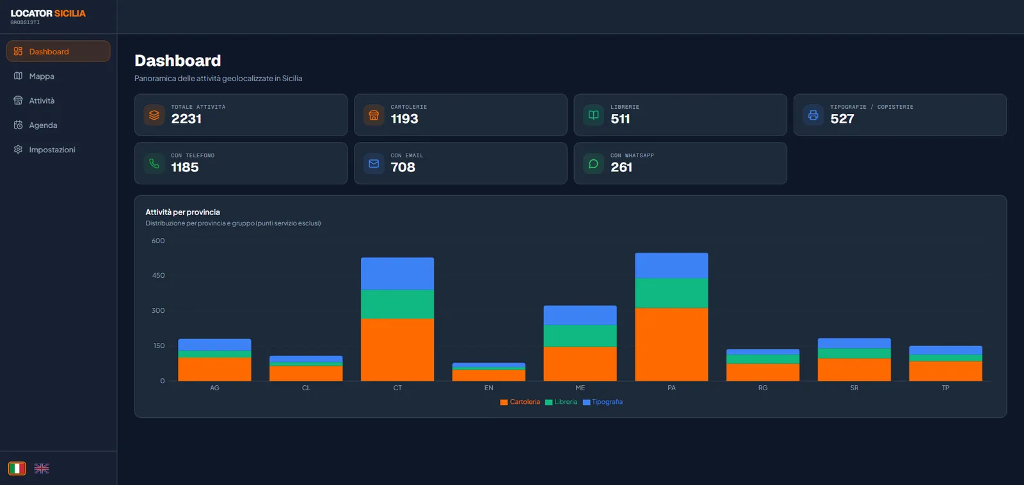This screenshot has height=485, width=1024.
Task: Switch language to Italian flag
Action: click(x=17, y=468)
